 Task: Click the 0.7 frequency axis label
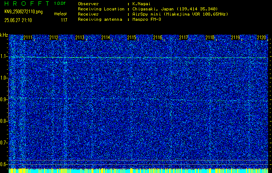3,143
